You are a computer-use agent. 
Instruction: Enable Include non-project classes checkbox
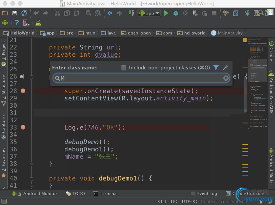click(x=124, y=67)
